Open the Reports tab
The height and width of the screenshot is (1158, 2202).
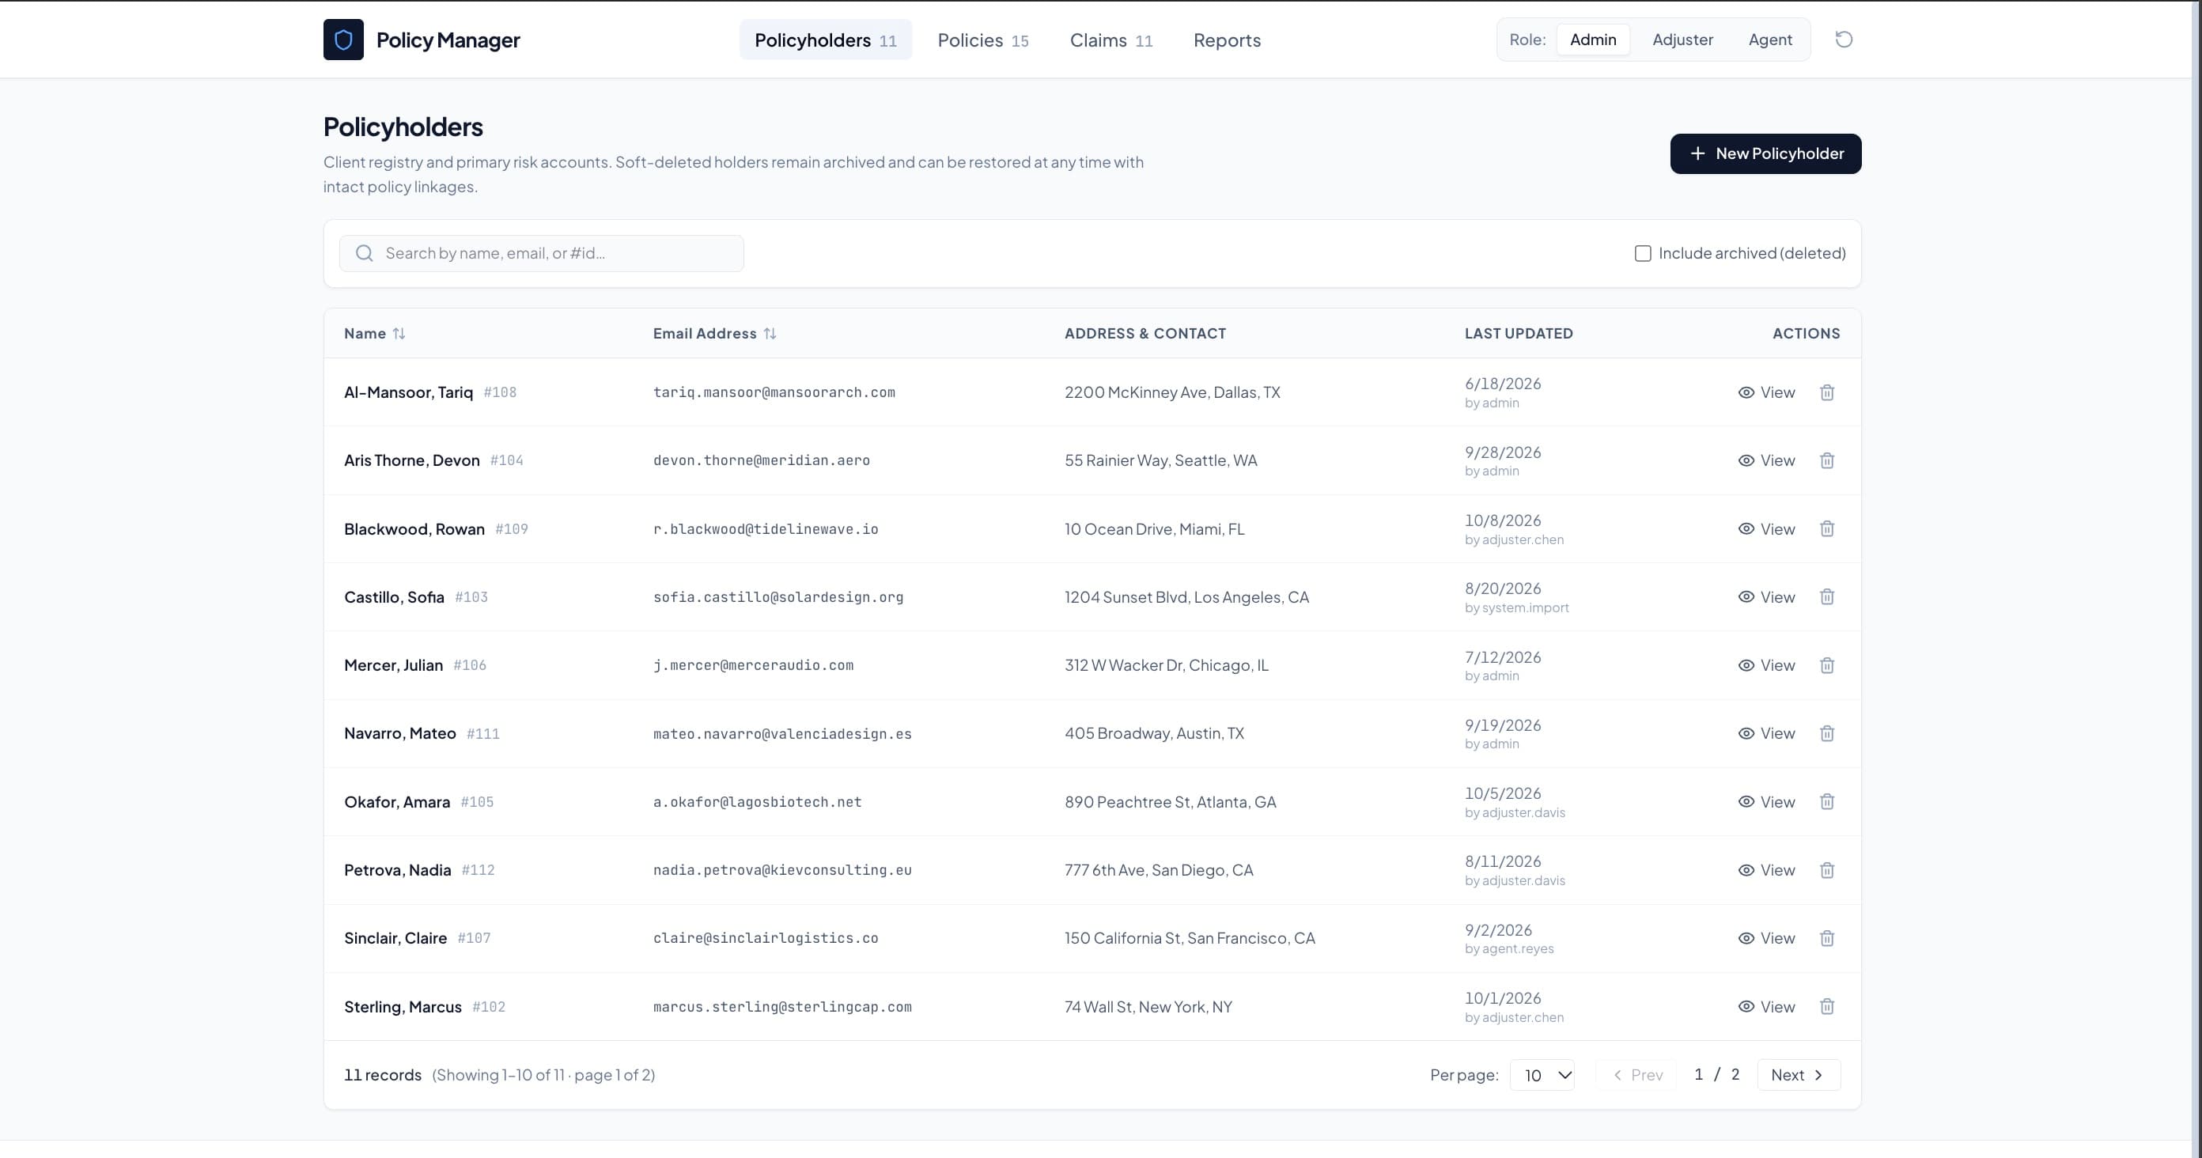click(1227, 40)
